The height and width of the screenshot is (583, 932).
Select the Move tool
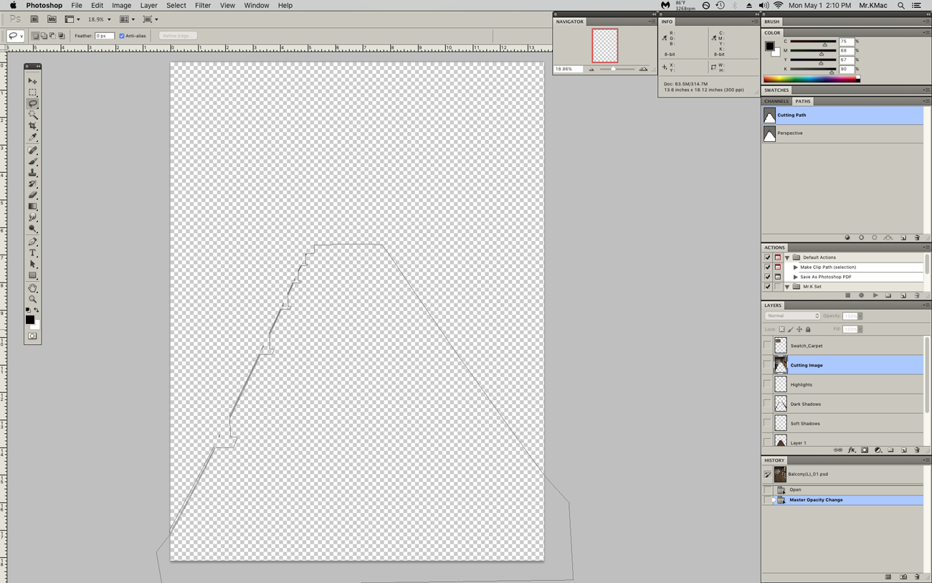point(32,81)
